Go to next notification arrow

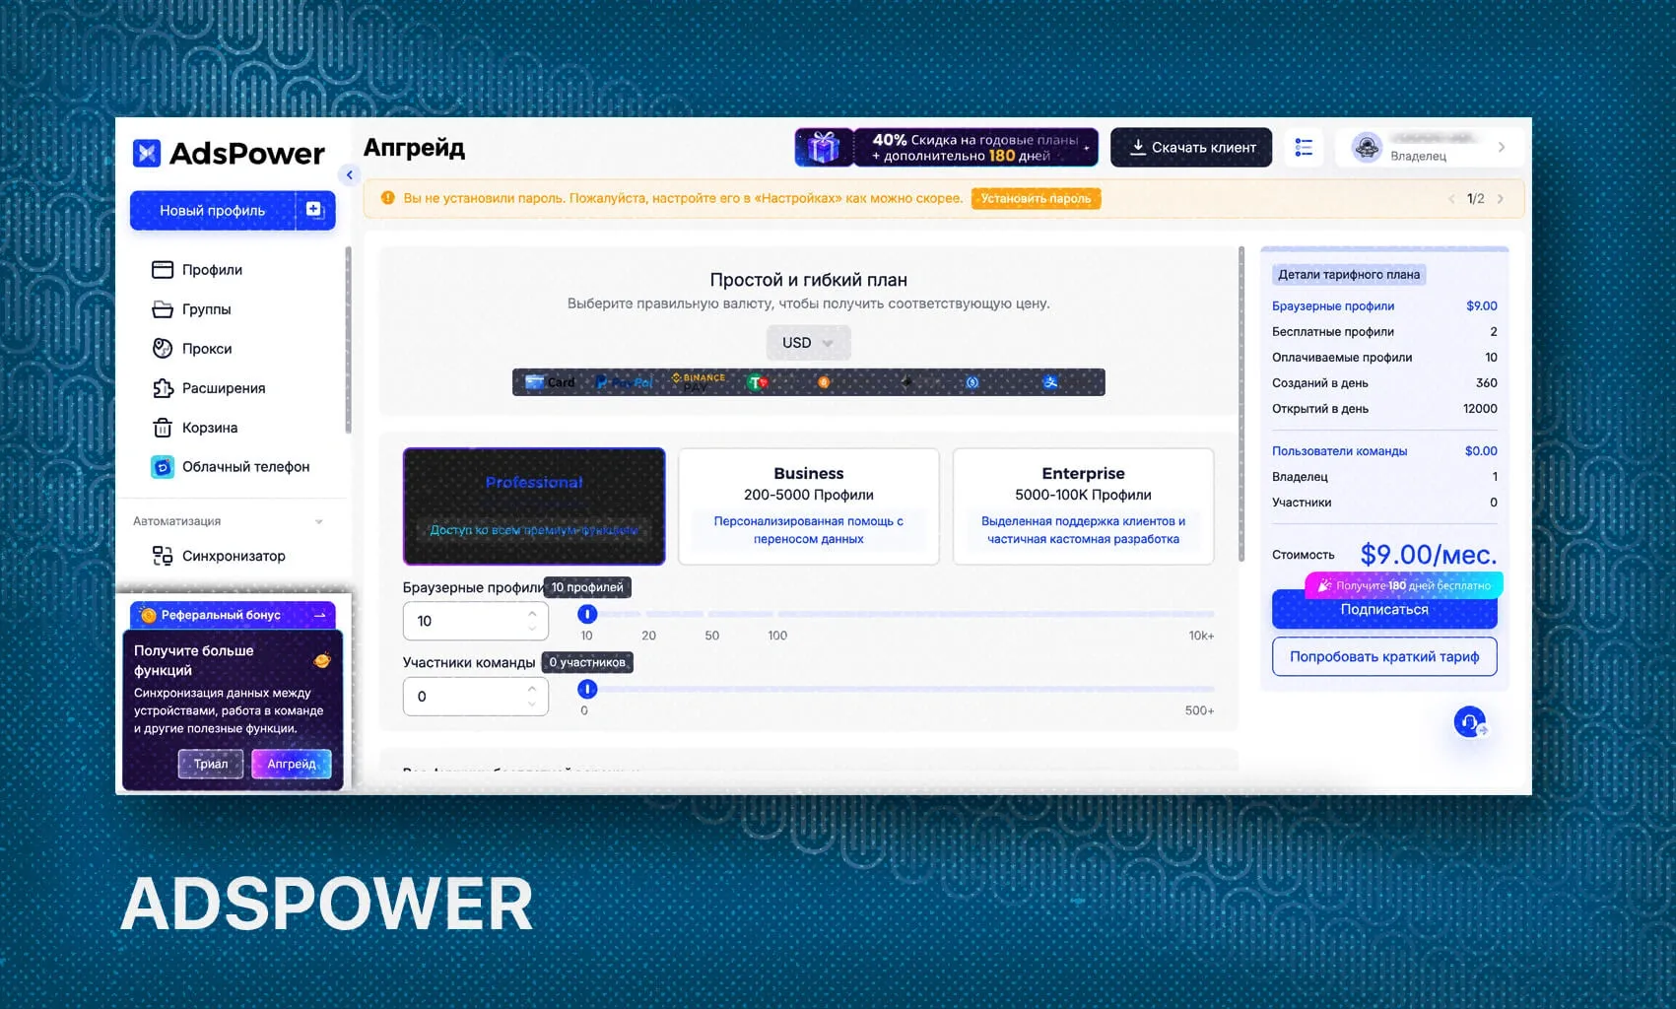1501,198
